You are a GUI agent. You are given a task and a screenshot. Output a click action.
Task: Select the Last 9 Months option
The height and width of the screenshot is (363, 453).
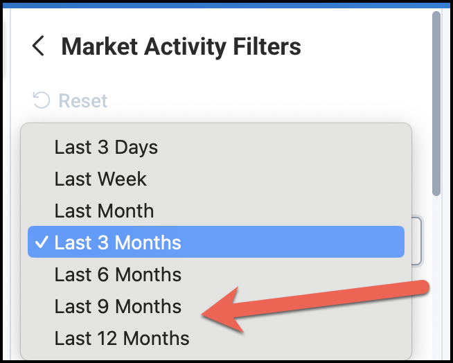(x=118, y=306)
